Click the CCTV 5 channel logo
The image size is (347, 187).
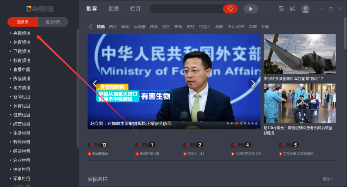tap(288, 145)
